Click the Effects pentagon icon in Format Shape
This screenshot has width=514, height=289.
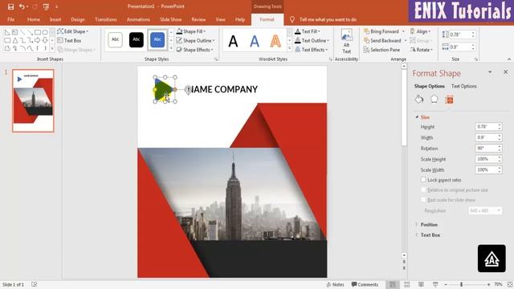[x=434, y=100]
